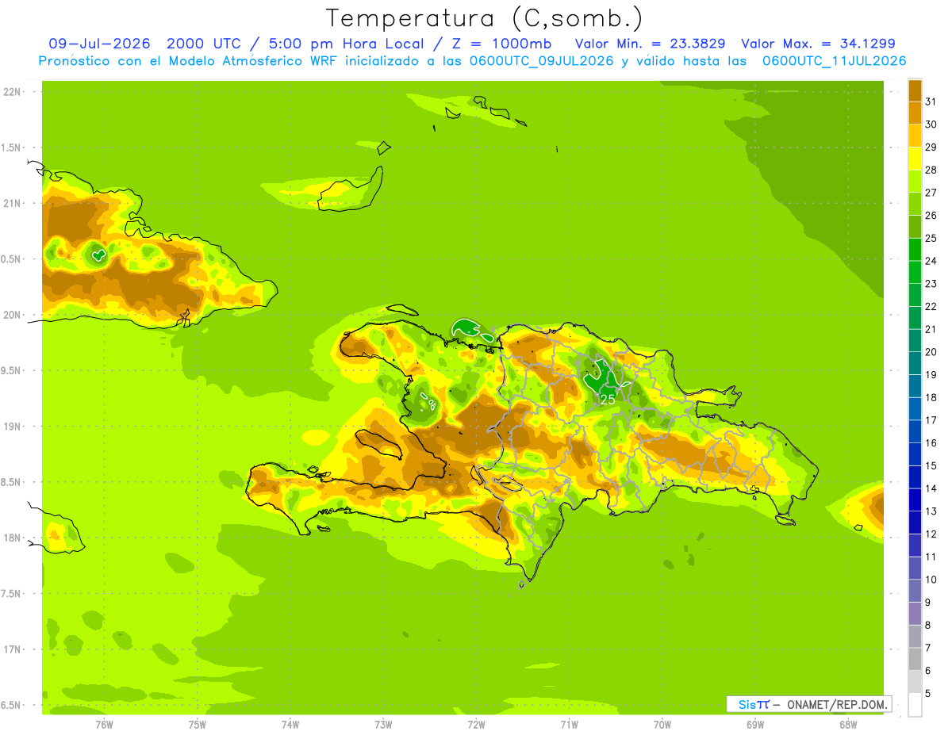
Task: Click the "5" color bar label
Action: coord(928,694)
